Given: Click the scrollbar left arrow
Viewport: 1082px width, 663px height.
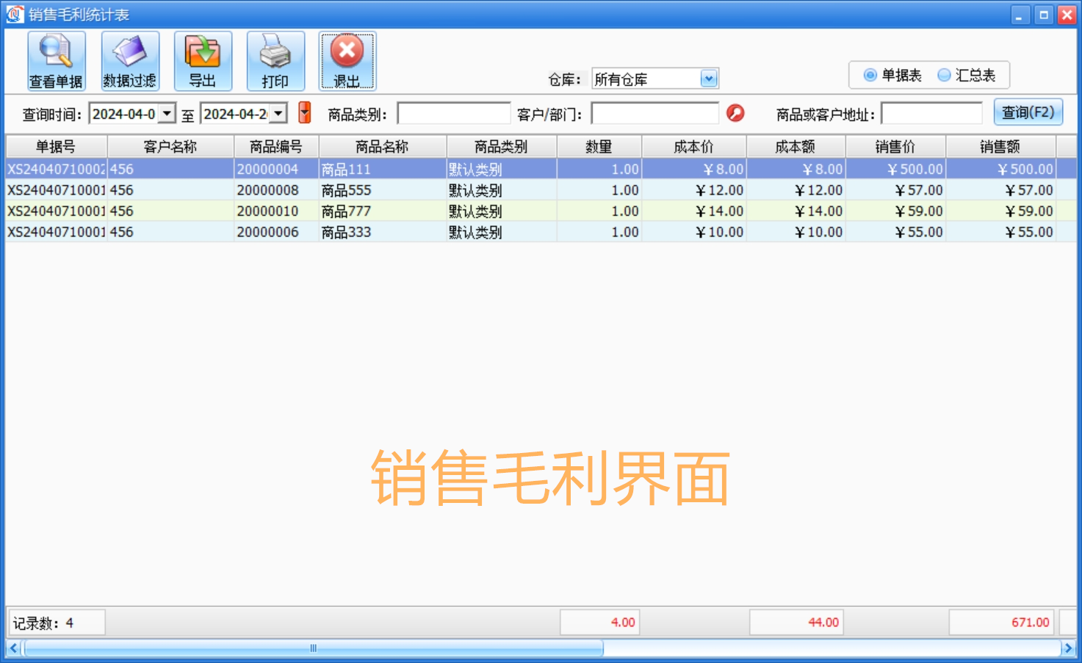Looking at the screenshot, I should click(x=13, y=648).
